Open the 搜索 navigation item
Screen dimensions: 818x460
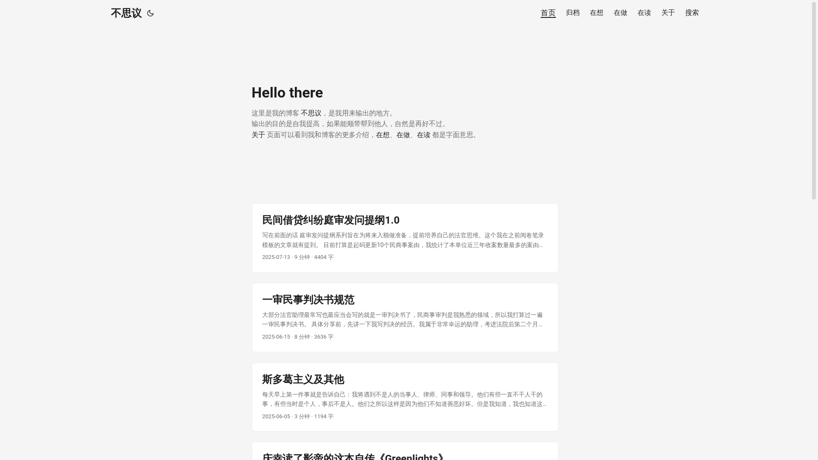tap(692, 13)
